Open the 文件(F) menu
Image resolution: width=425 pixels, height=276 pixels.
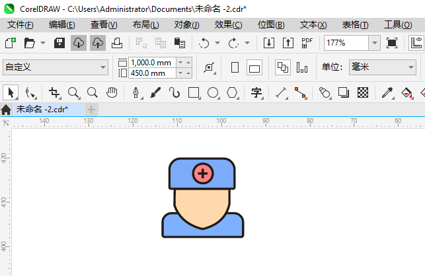pos(20,25)
